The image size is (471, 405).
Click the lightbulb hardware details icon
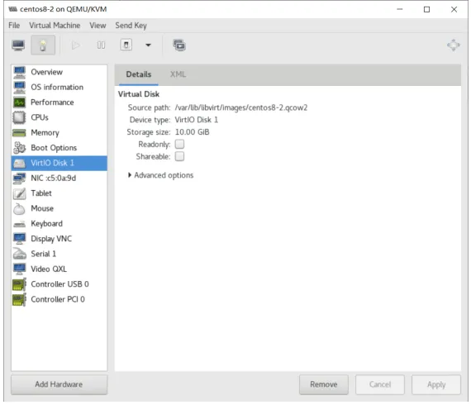tap(43, 45)
